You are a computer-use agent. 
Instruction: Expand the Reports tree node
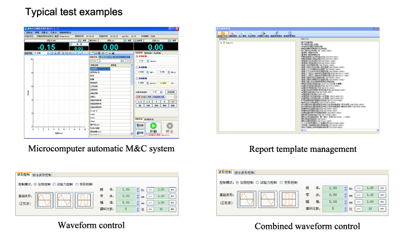click(x=222, y=43)
